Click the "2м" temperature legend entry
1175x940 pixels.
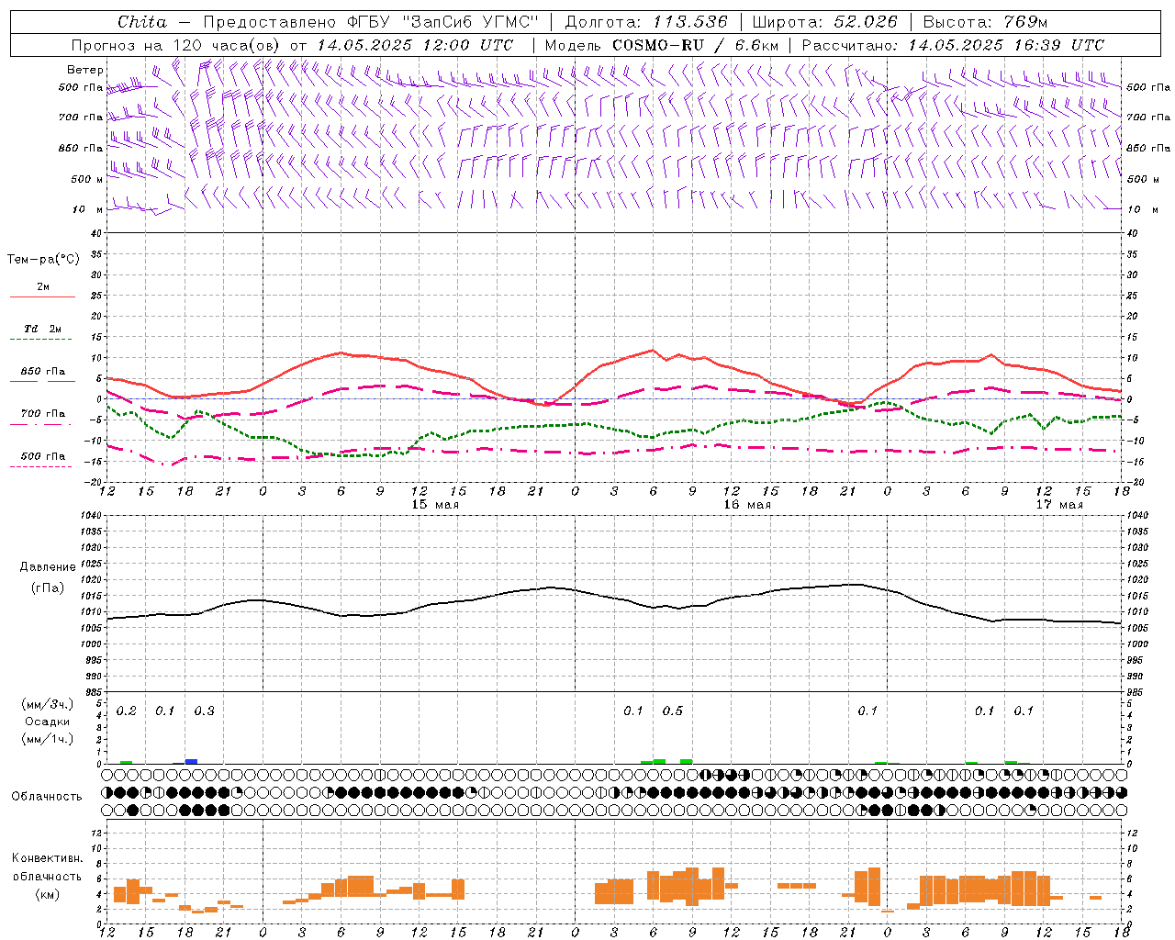(x=43, y=286)
